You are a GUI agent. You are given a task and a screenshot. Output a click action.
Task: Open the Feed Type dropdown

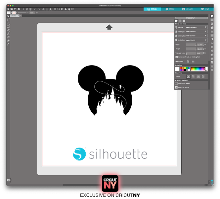(x=197, y=31)
